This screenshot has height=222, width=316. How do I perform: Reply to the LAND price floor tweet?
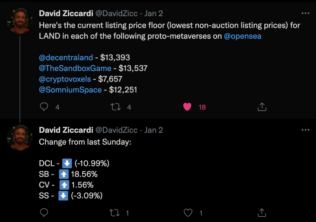pyautogui.click(x=44, y=107)
